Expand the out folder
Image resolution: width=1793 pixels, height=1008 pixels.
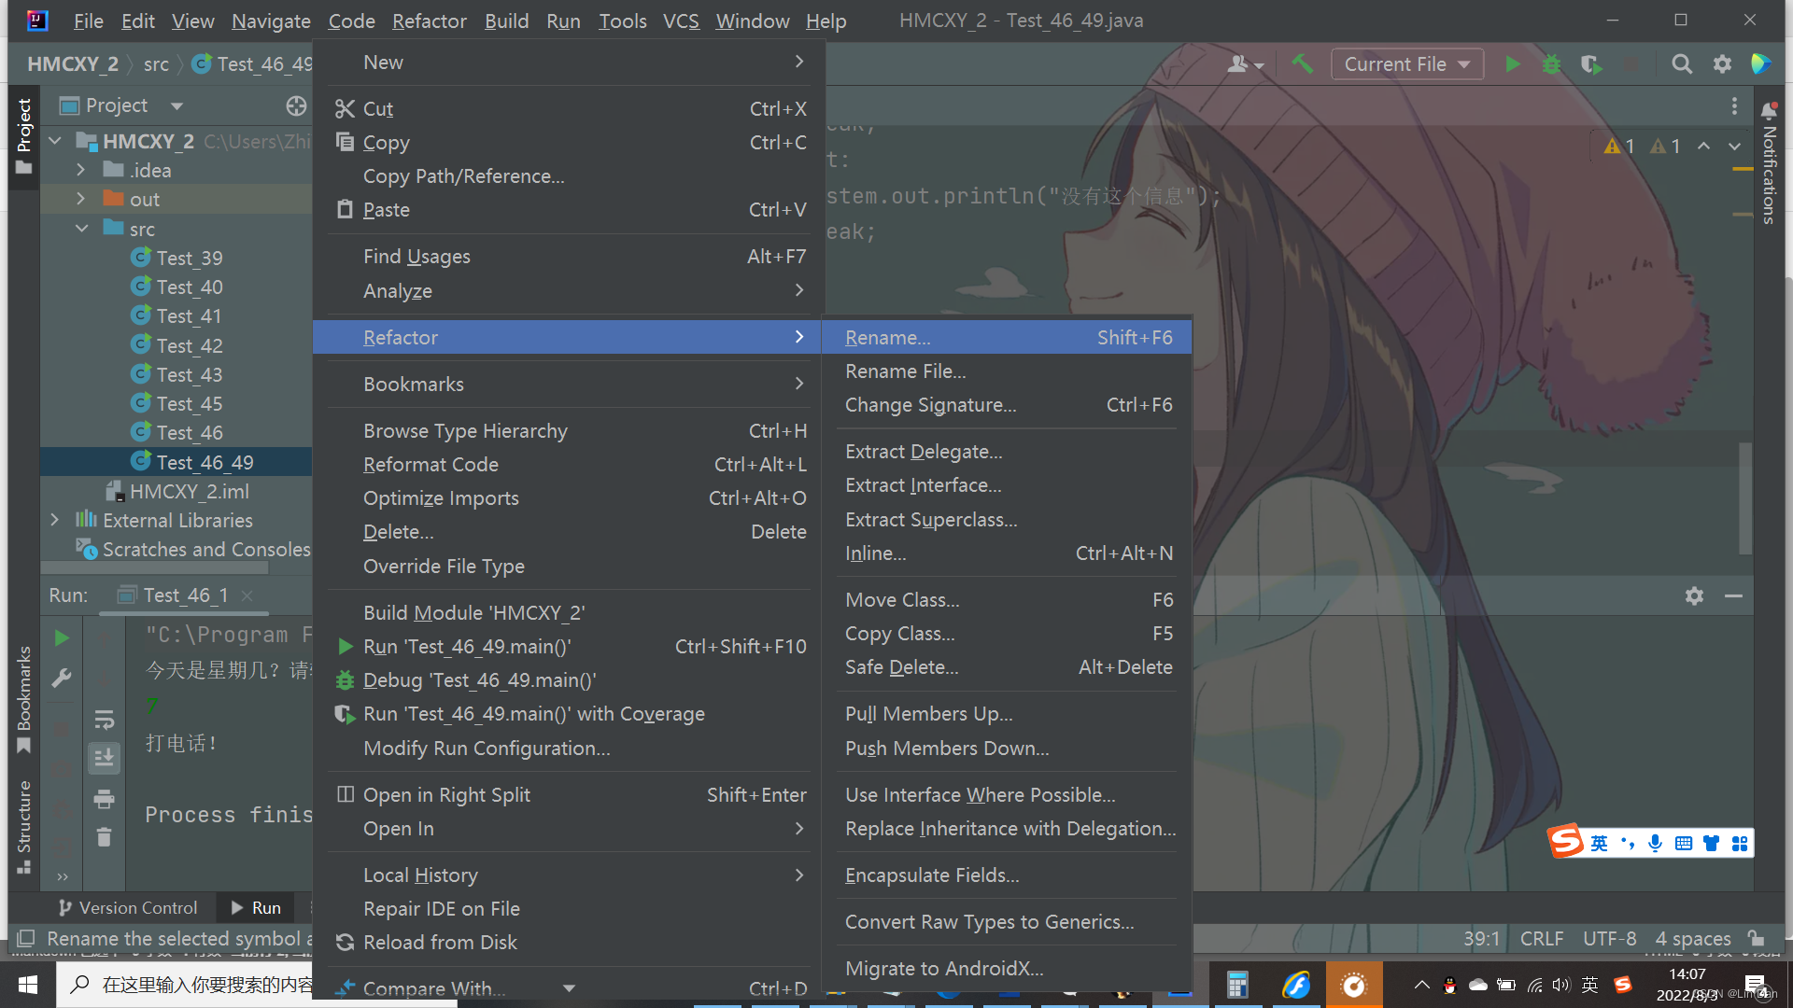pos(80,199)
